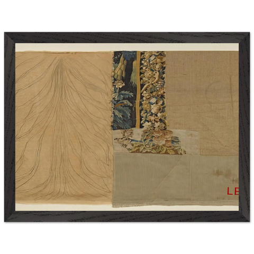Click the red "LE" letters
Viewport: 254px width, 254px height.
point(233,191)
